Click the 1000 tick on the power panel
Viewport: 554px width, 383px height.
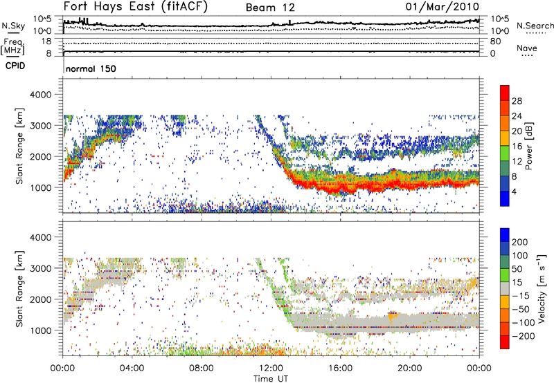[x=41, y=187]
